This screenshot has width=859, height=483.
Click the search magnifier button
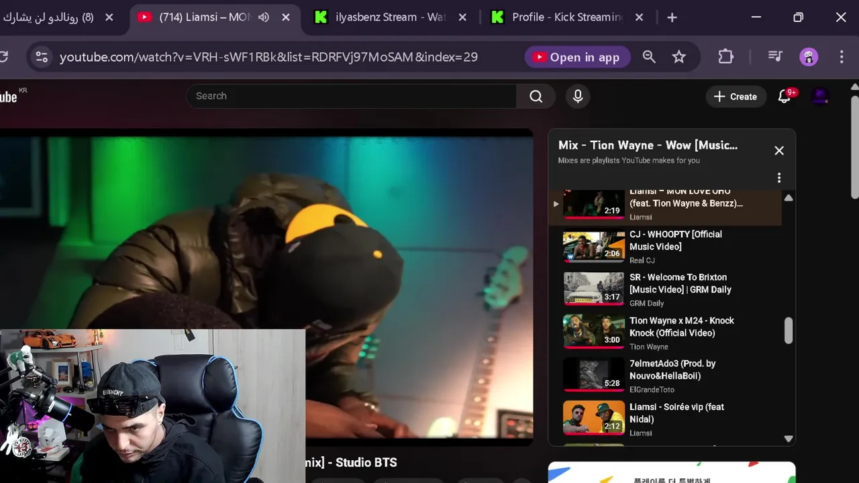pos(536,96)
